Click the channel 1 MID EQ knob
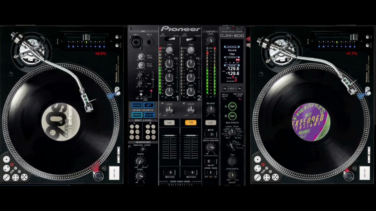The width and height of the screenshot is (376, 211). 169,77
